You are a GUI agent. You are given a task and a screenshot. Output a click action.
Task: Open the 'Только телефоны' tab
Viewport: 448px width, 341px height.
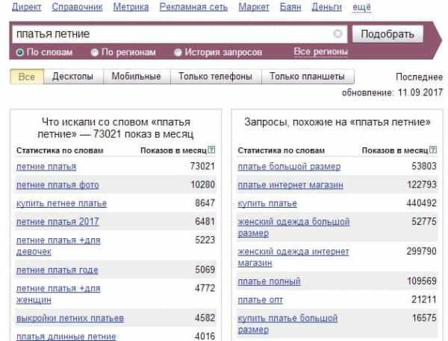[x=215, y=77]
